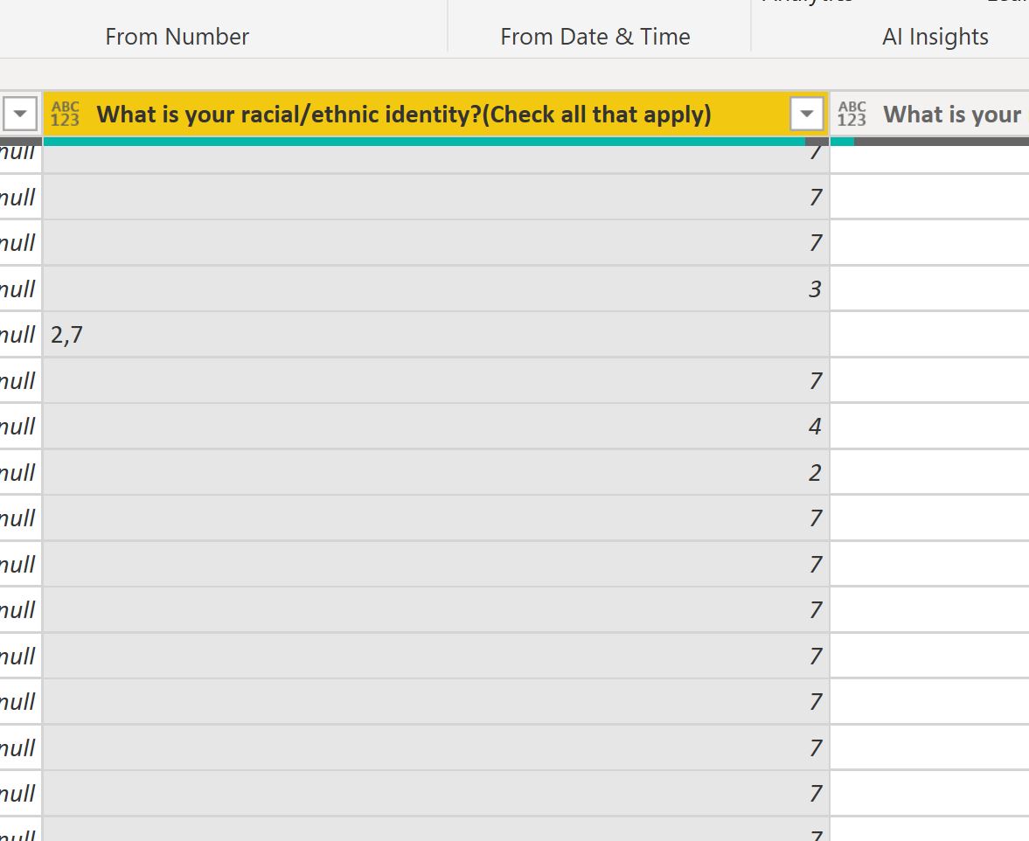Select the cell with value 4
This screenshot has width=1029, height=841.
436,427
